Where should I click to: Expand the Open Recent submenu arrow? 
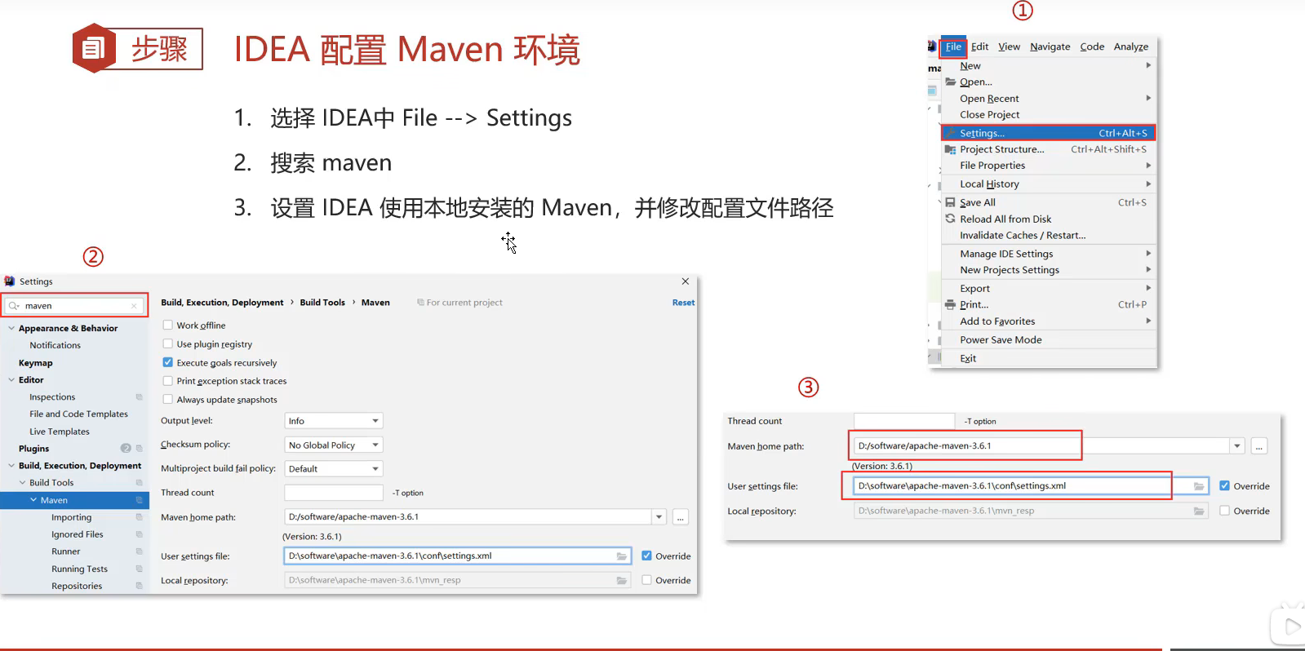pyautogui.click(x=1148, y=98)
